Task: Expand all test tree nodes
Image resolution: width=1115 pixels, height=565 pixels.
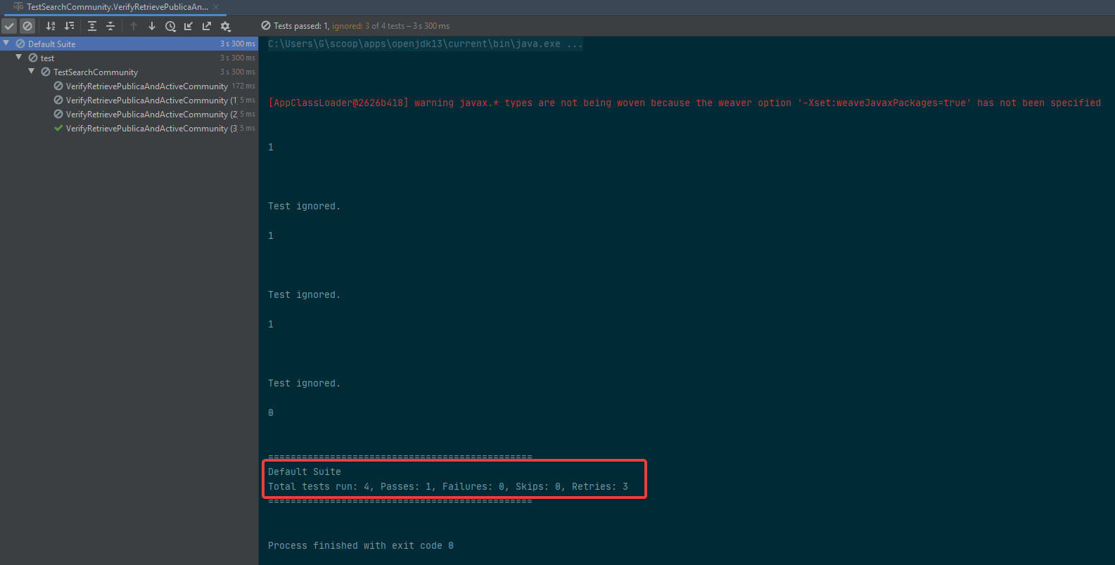Action: [x=92, y=26]
